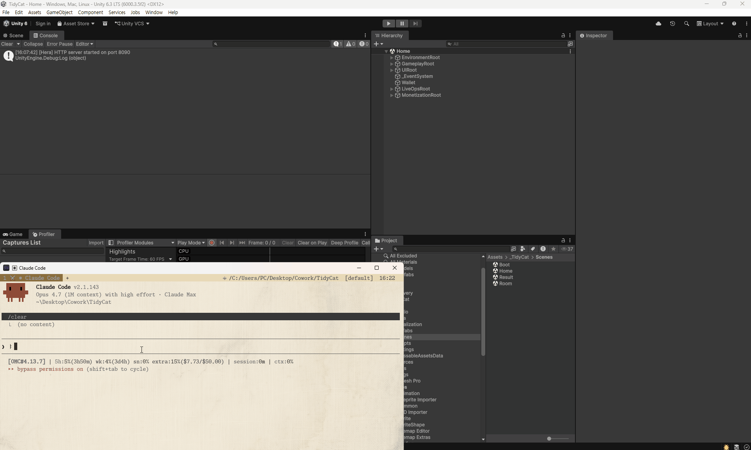Select the Hera HTTP server log entry

tap(185, 55)
